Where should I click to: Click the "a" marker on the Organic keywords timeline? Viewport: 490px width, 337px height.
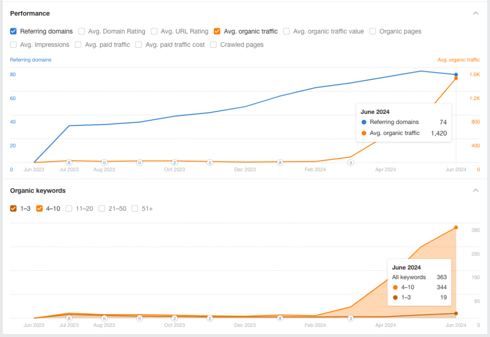(x=280, y=318)
